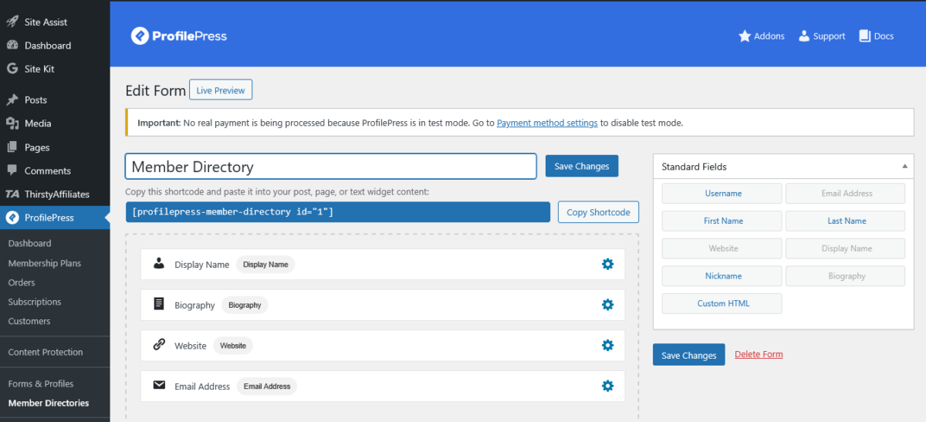Click the Addons star icon
This screenshot has height=422, width=926.
[x=745, y=36]
